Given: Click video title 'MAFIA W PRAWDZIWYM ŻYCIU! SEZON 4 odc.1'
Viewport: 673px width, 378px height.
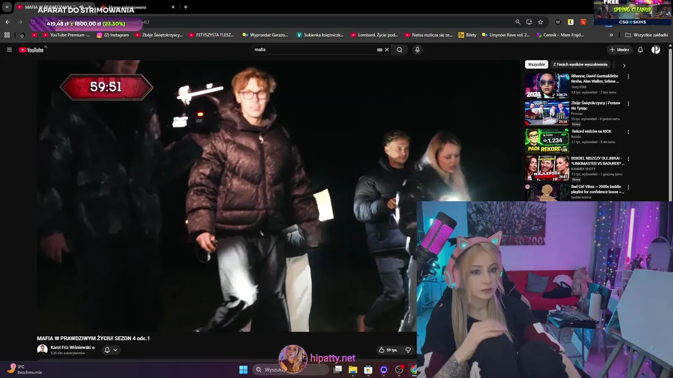Looking at the screenshot, I should (93, 339).
